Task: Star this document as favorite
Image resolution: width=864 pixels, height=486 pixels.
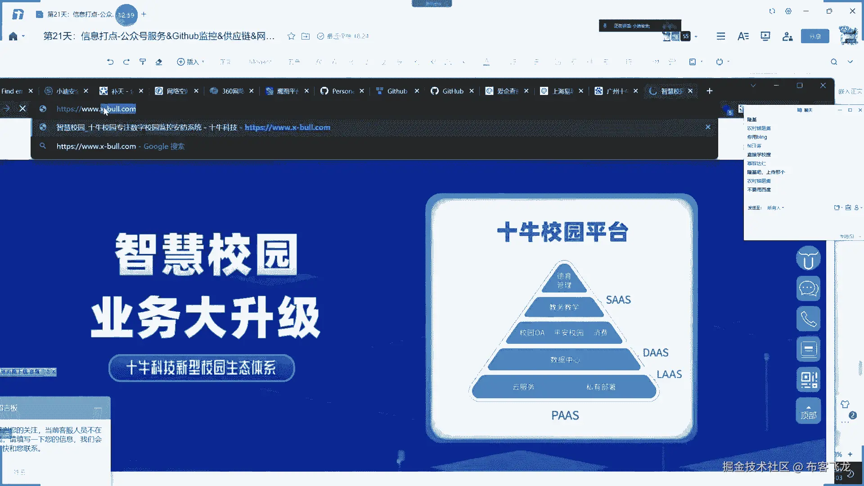Action: click(x=291, y=36)
